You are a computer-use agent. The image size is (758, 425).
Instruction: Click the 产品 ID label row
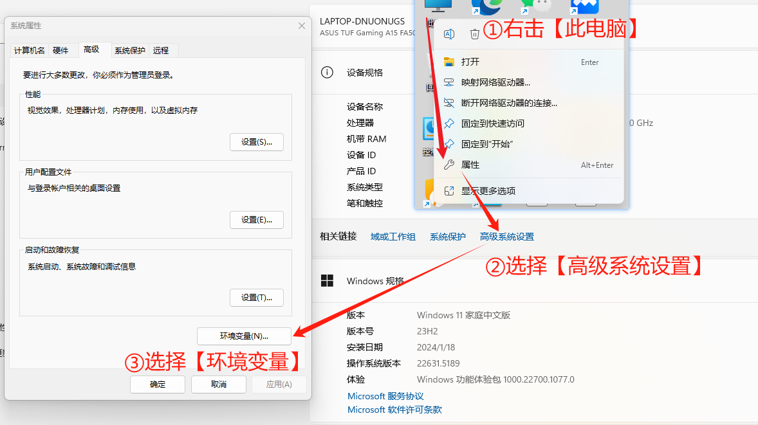click(x=361, y=171)
